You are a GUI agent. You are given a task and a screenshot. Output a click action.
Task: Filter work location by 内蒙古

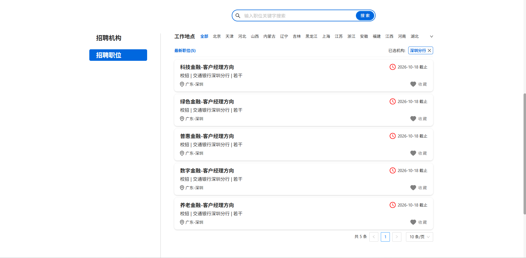269,36
